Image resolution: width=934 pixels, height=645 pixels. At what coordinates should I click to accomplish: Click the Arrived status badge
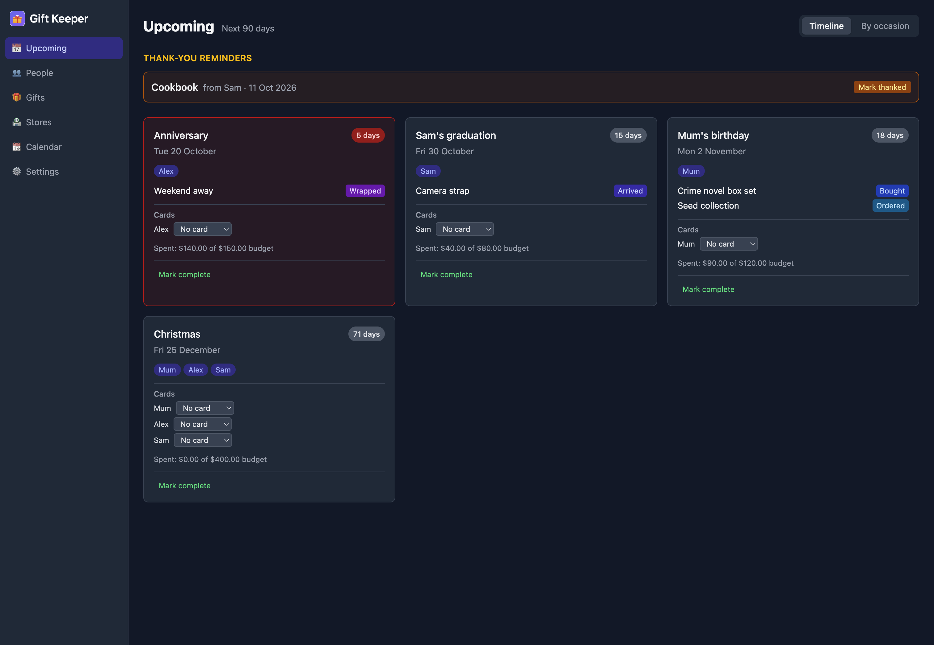pyautogui.click(x=630, y=191)
